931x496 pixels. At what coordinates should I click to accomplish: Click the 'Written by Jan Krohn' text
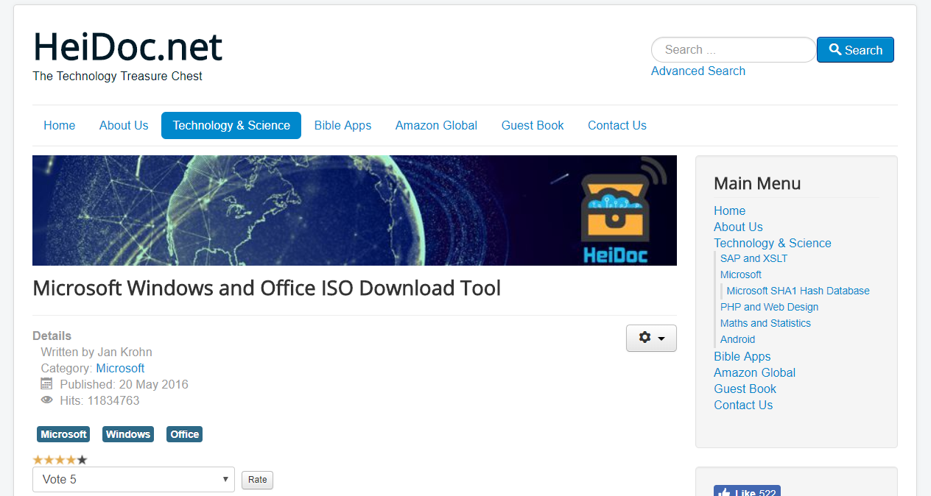[96, 352]
